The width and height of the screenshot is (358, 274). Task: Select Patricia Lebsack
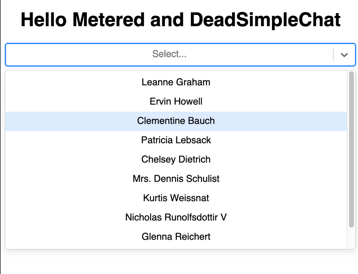[x=176, y=140]
